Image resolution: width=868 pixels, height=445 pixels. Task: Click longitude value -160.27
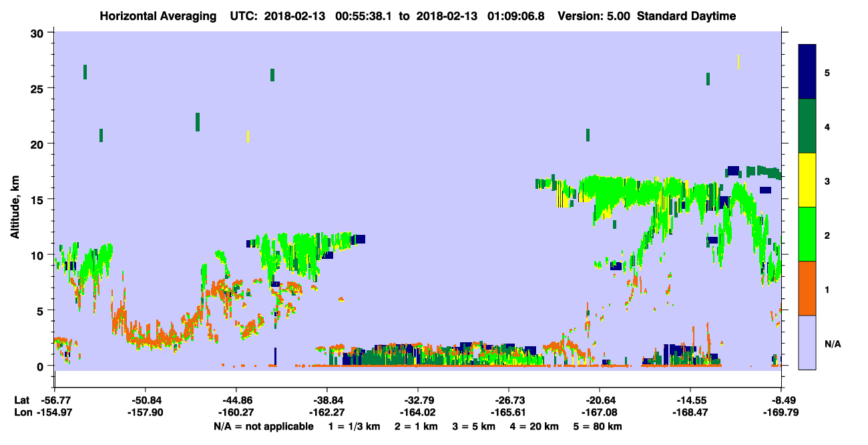pyautogui.click(x=236, y=412)
